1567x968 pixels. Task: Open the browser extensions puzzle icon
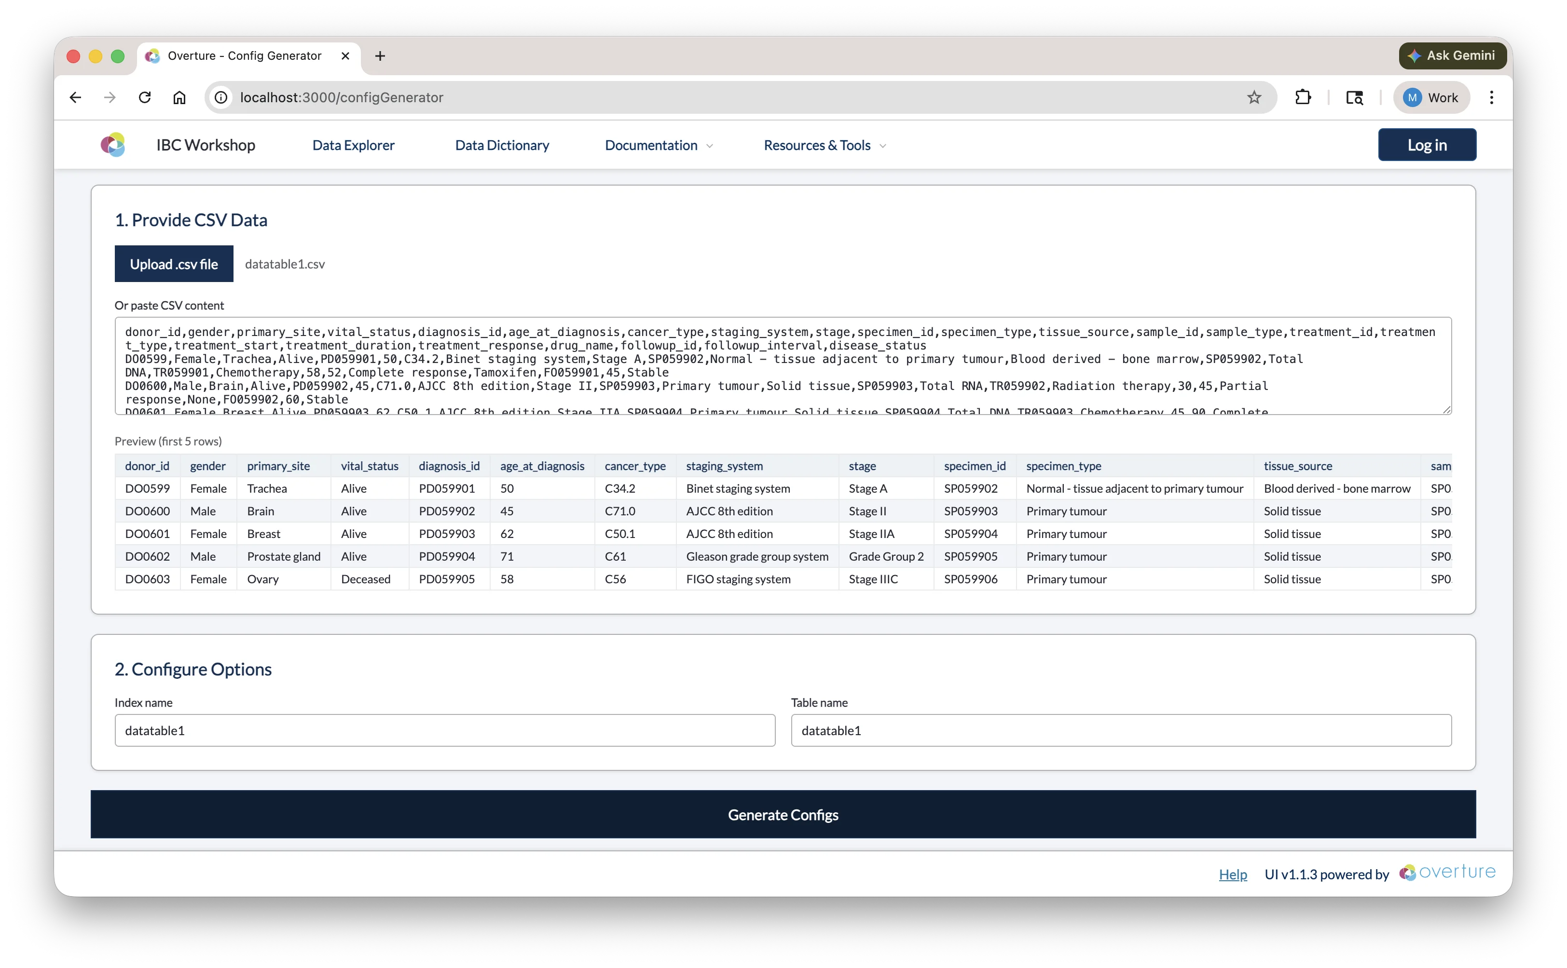pyautogui.click(x=1303, y=97)
